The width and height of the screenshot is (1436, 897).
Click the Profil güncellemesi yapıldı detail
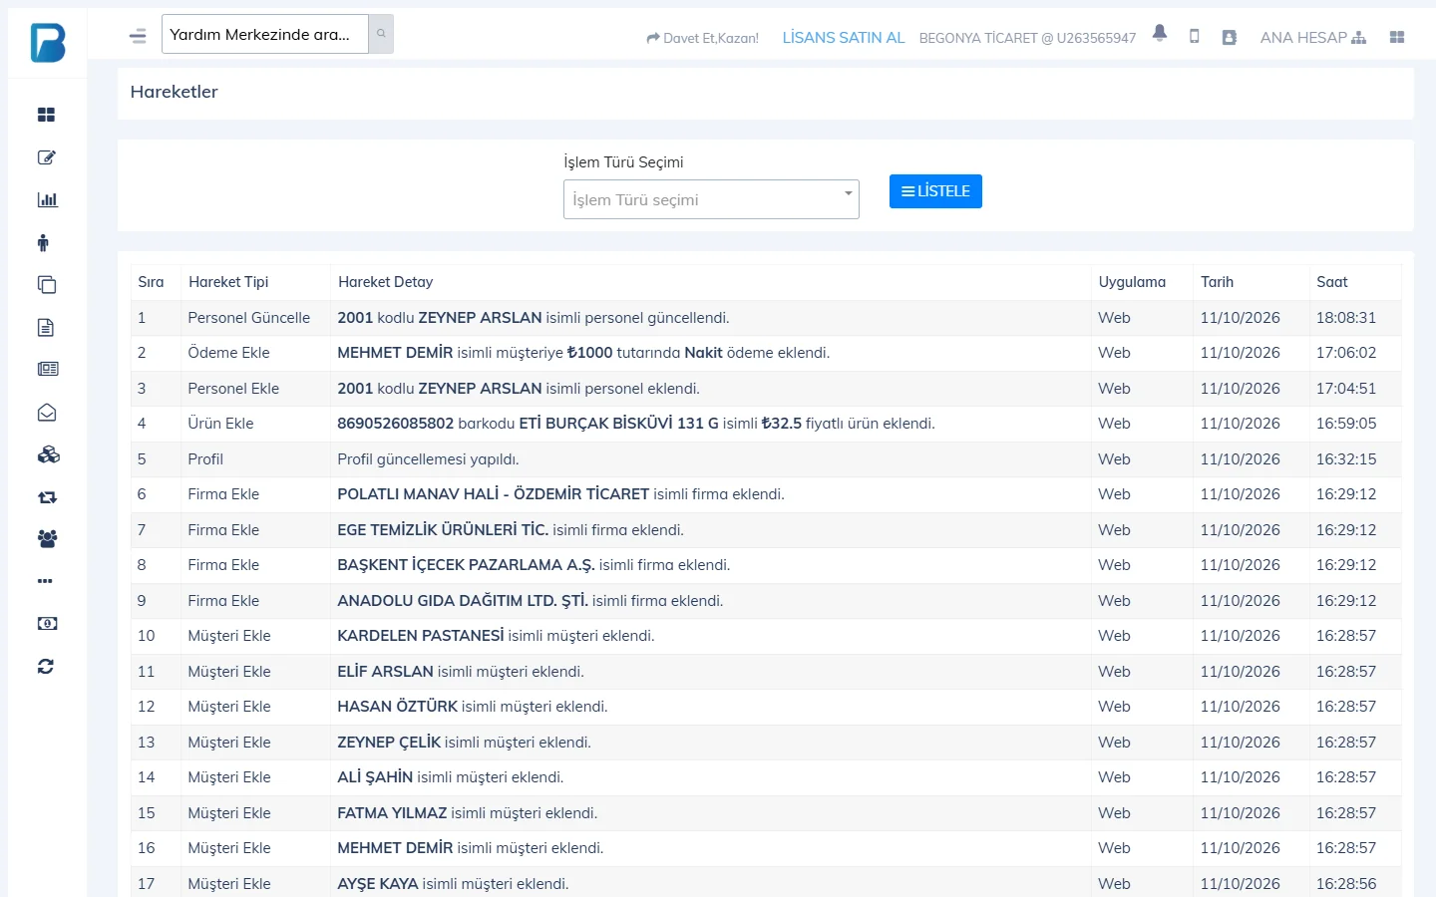click(428, 459)
